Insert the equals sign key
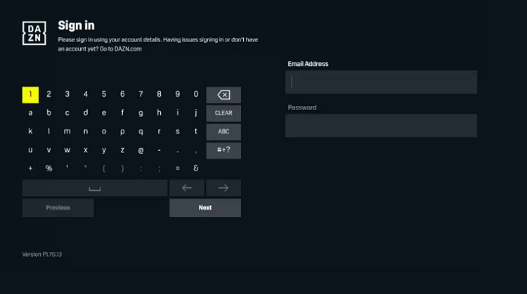Screen dimensions: 527x294 tap(178, 168)
